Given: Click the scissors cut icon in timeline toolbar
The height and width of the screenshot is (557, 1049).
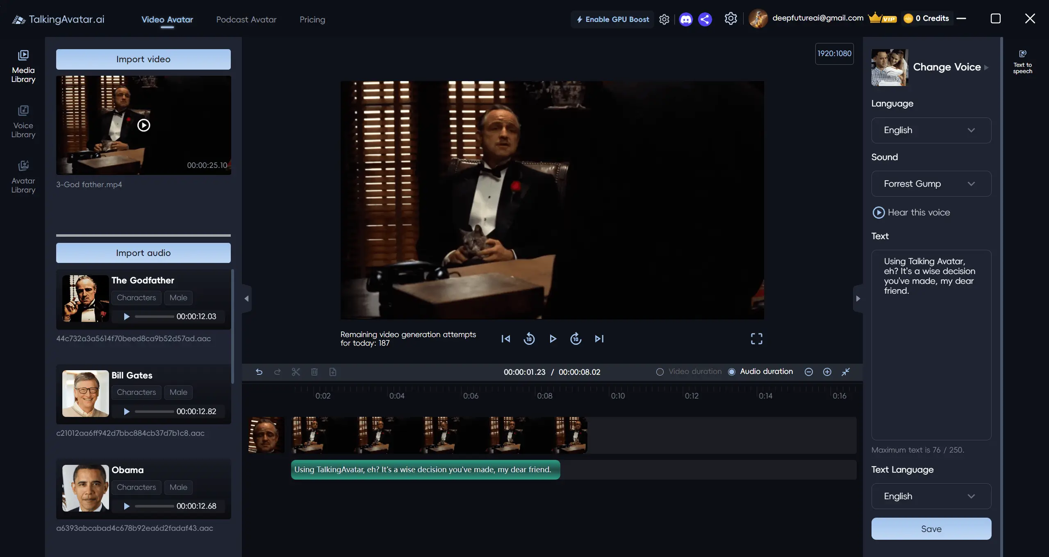Looking at the screenshot, I should tap(296, 372).
